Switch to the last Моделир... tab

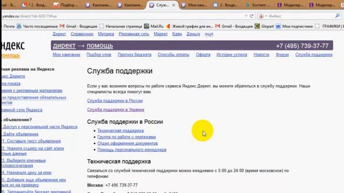coord(322,5)
